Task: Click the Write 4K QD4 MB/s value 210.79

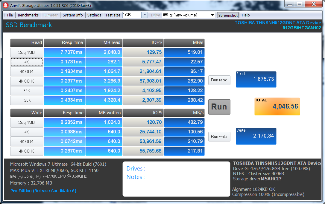Action: click(x=184, y=141)
